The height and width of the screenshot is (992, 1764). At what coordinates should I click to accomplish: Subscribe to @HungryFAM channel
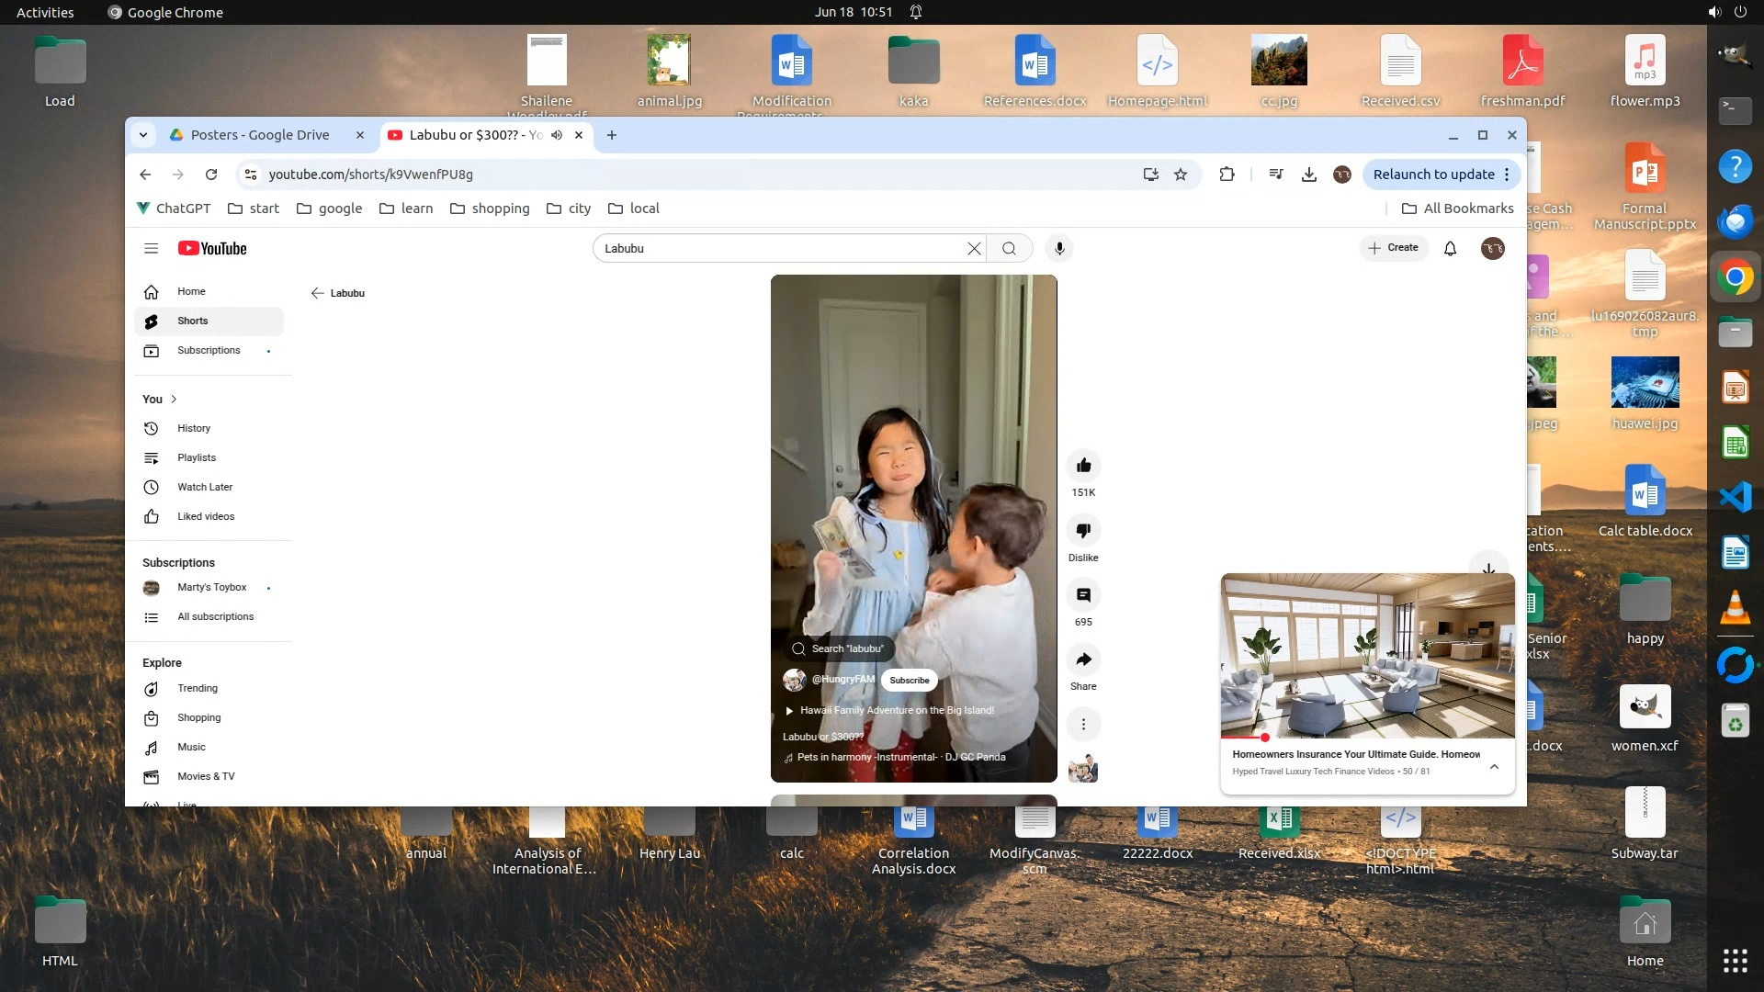pyautogui.click(x=909, y=681)
